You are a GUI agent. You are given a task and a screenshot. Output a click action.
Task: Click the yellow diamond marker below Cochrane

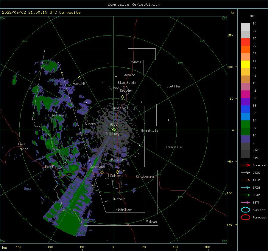click(102, 172)
